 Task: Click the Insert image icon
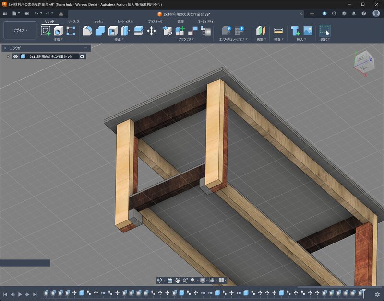coord(308,31)
